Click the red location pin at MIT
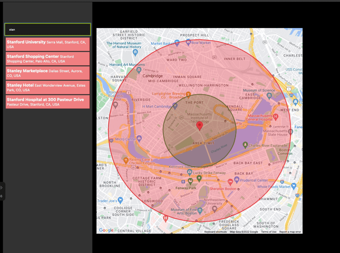The height and width of the screenshot is (253, 340). click(199, 126)
